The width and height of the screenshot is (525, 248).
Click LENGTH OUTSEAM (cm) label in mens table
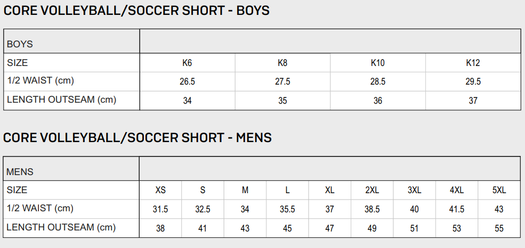click(x=61, y=228)
